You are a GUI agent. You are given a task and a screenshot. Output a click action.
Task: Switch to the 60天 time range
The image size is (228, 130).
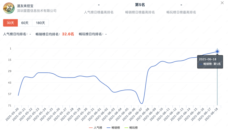click(25, 23)
